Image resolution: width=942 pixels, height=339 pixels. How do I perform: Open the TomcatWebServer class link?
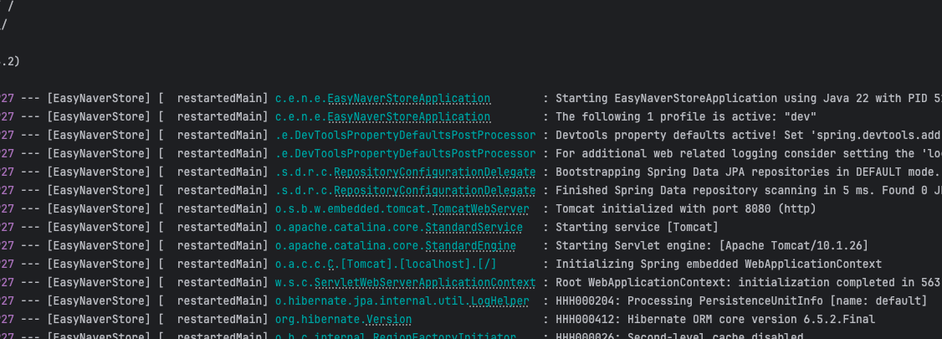[480, 209]
